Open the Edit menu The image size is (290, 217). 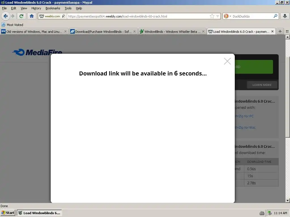pos(14,8)
